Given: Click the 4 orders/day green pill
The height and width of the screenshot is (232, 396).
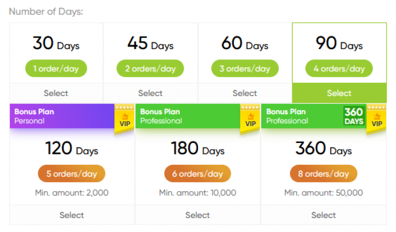Looking at the screenshot, I should 339,69.
